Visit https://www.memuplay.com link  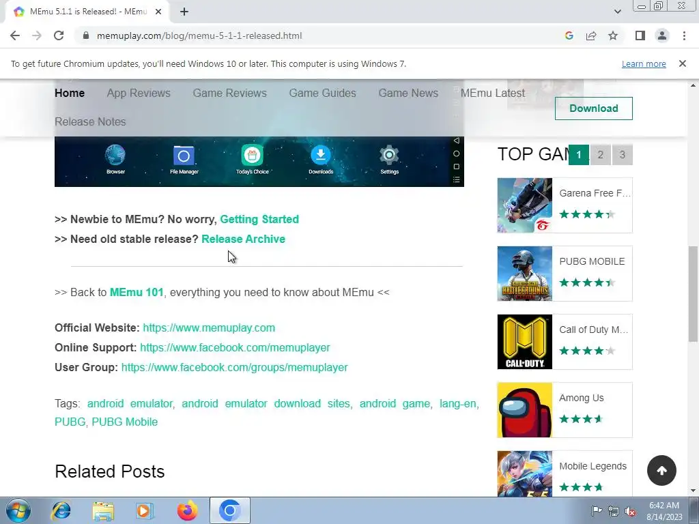pos(209,328)
